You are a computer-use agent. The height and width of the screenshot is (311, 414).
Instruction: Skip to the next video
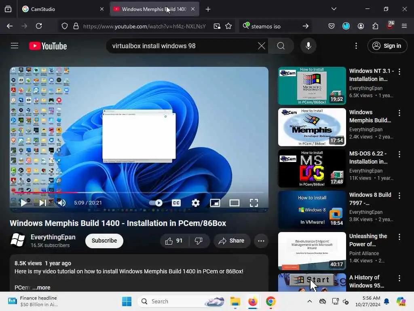(42, 203)
